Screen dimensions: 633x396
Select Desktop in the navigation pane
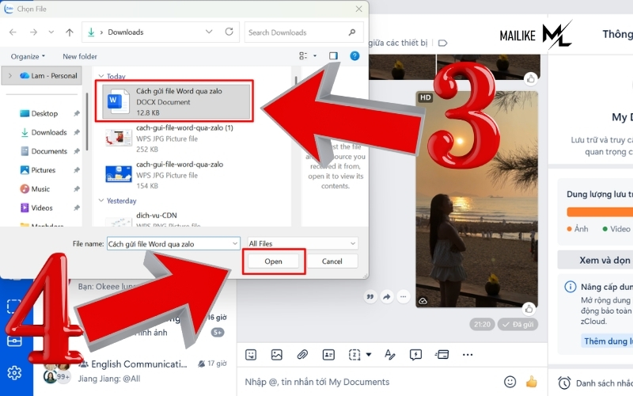pos(44,113)
